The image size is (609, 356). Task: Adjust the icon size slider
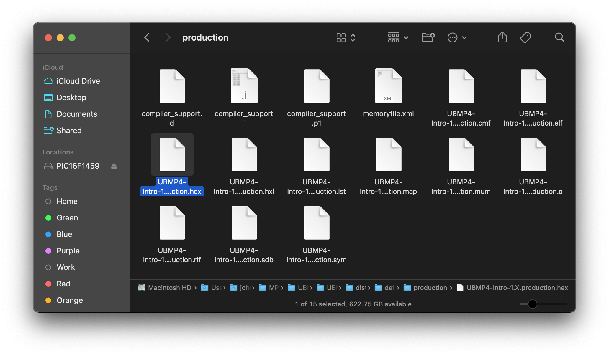coord(533,304)
